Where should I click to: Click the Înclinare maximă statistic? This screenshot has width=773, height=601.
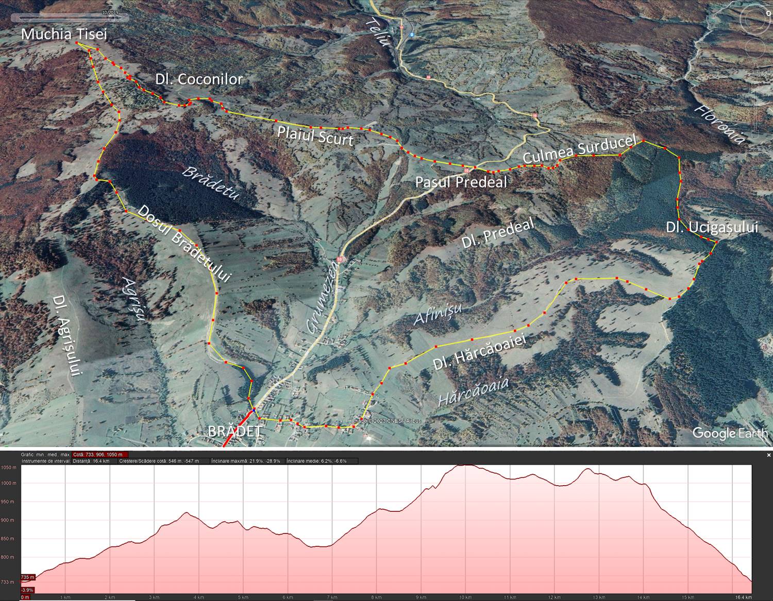click(245, 461)
